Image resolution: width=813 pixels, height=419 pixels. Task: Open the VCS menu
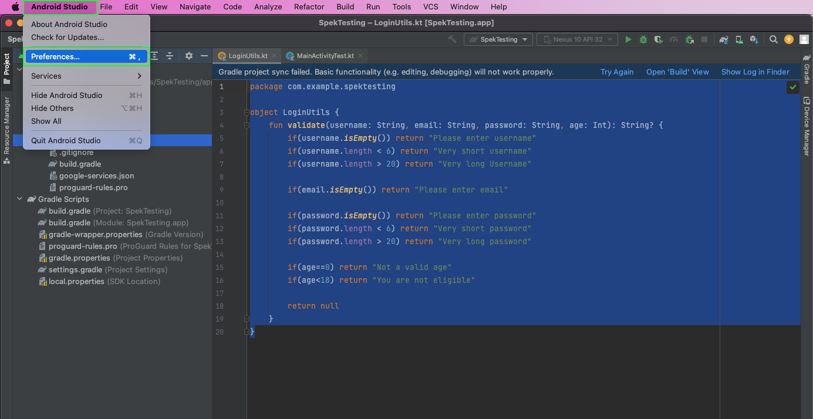point(431,7)
